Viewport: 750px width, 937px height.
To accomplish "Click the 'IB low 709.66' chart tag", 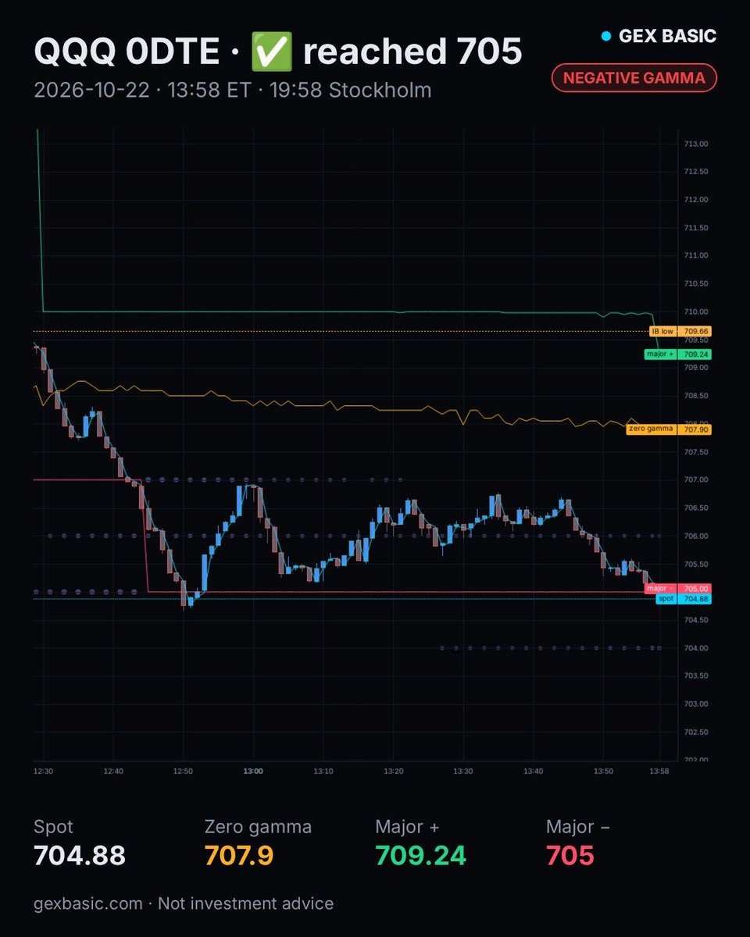I will click(680, 331).
